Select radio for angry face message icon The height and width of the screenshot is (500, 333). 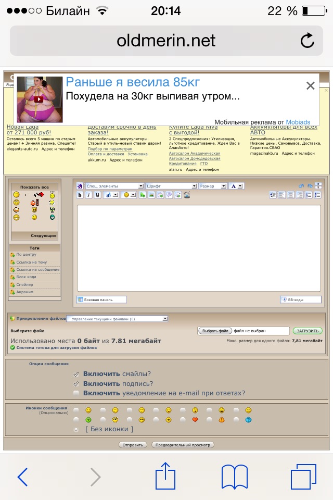(236, 410)
